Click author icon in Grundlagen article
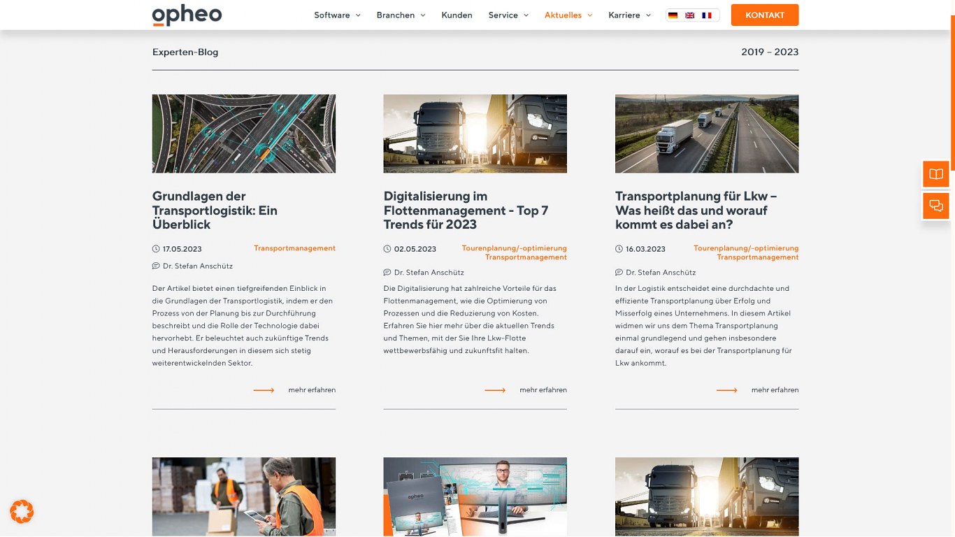The width and height of the screenshot is (955, 537). (156, 266)
